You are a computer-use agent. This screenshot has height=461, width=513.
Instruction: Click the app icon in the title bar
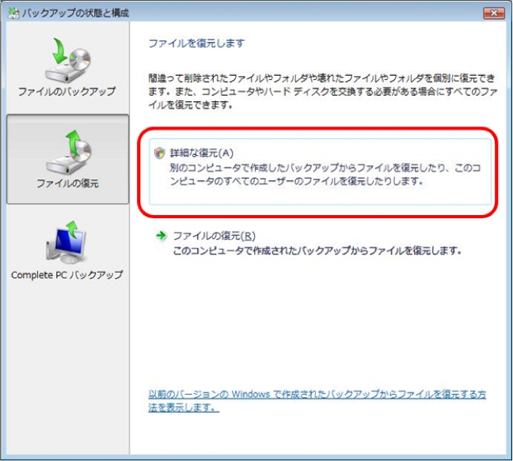tap(14, 13)
